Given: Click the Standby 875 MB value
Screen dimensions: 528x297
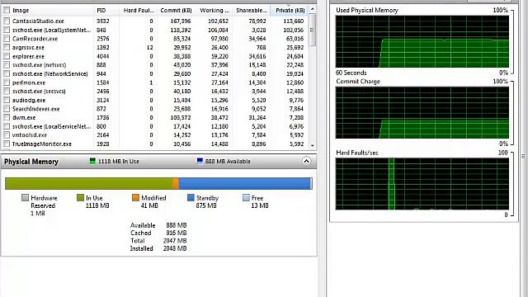Looking at the screenshot, I should [205, 205].
